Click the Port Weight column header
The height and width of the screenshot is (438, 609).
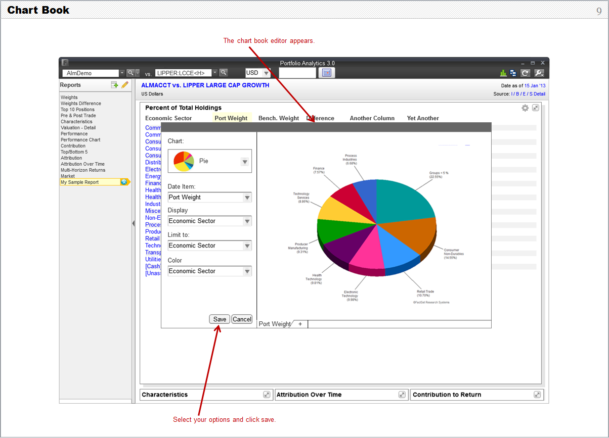pyautogui.click(x=231, y=118)
